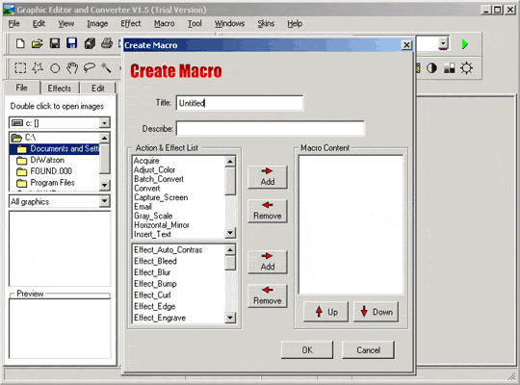
Task: Select Gray_Scale in the action list
Action: tap(153, 216)
